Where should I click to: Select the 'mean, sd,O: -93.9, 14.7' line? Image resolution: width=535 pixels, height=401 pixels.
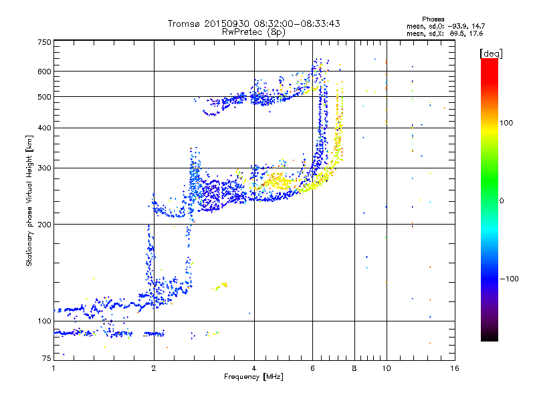tap(445, 26)
